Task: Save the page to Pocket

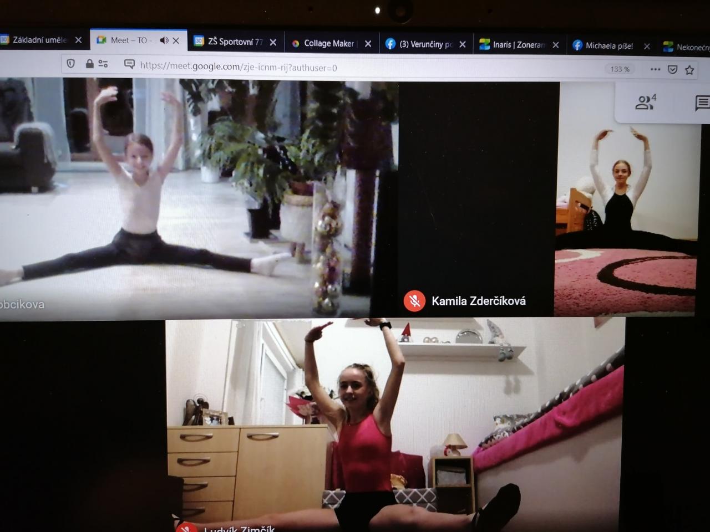Action: point(672,69)
